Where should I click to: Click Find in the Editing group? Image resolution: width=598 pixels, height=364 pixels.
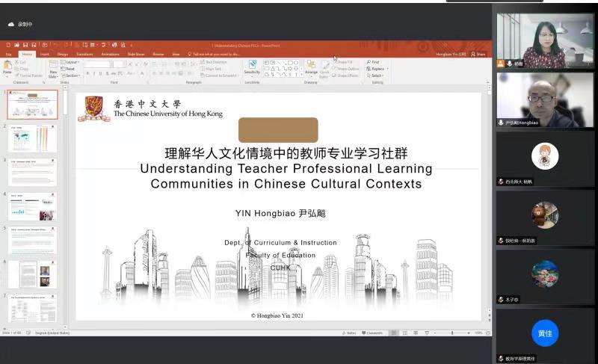[374, 62]
